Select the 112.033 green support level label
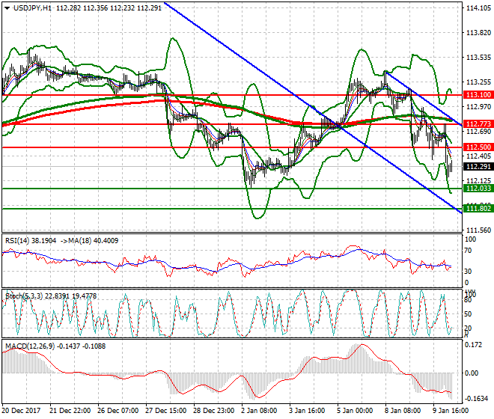The height and width of the screenshot is (419, 494). [478, 189]
